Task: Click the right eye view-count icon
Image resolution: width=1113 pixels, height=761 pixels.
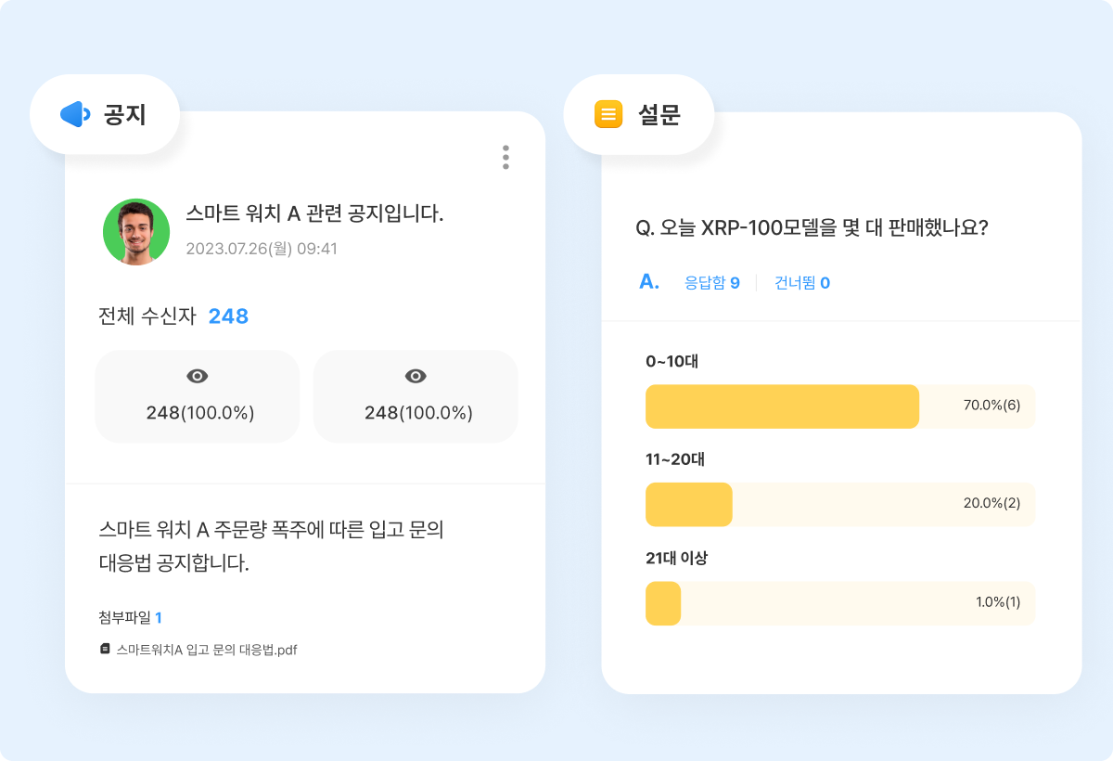Action: [x=416, y=376]
